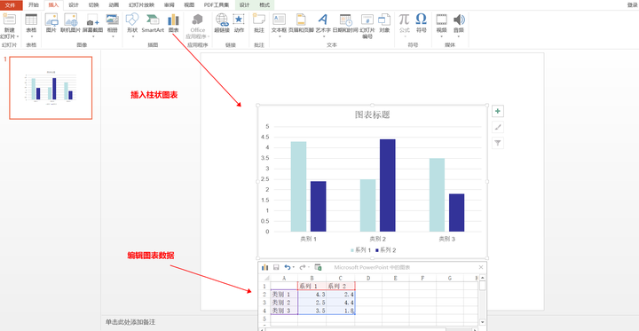
Task: Switch to the 开始 ribbon tab
Action: [x=34, y=5]
